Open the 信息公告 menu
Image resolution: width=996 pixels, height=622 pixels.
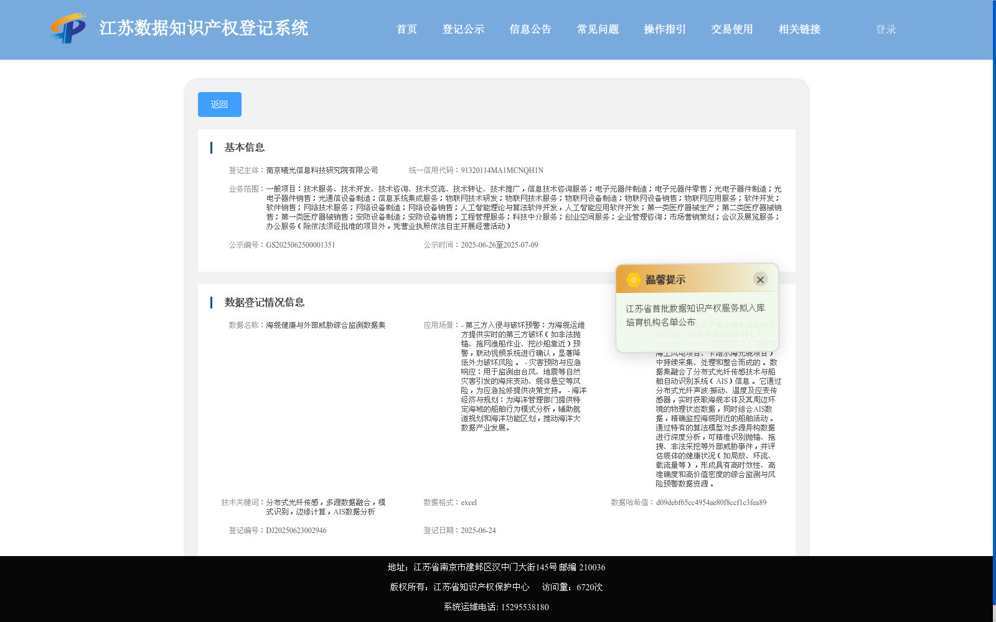[530, 29]
